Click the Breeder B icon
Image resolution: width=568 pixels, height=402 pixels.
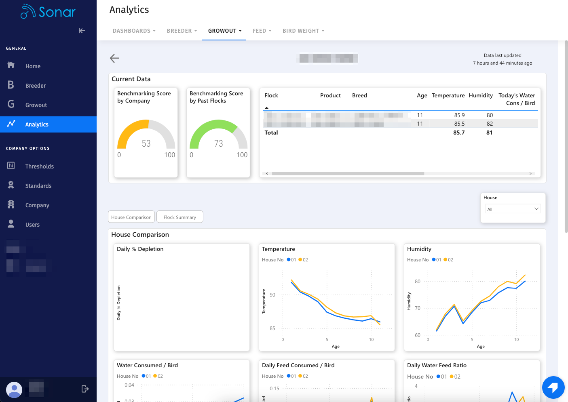tap(11, 85)
